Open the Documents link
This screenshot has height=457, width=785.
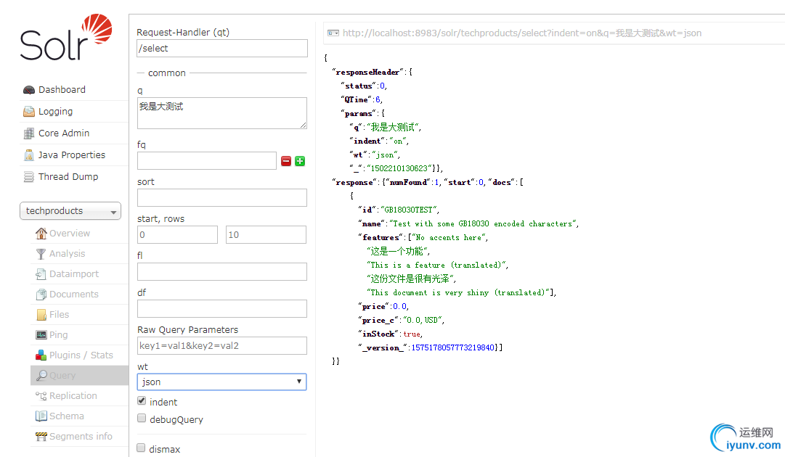coord(74,295)
